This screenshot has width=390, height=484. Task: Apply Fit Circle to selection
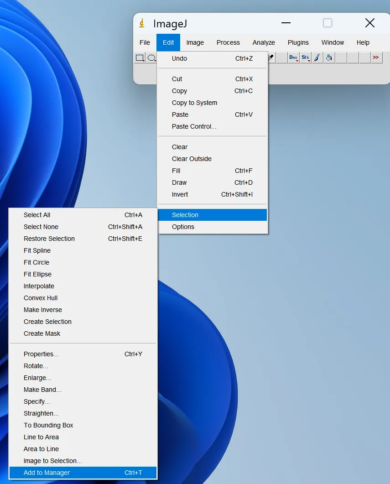(83, 262)
